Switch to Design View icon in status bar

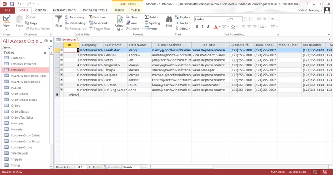pos(325,172)
